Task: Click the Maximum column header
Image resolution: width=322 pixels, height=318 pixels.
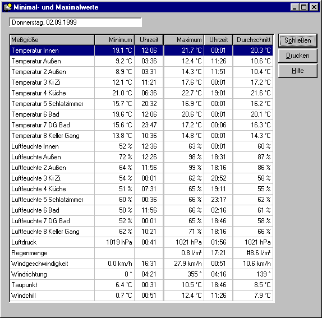Action: (184, 40)
